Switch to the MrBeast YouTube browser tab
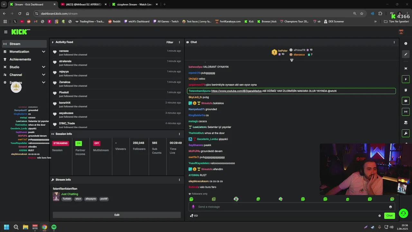The width and height of the screenshot is (412, 232). pos(84,5)
